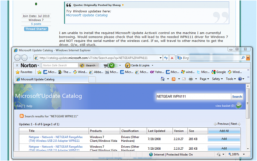Open the Micr... shortcut with the Twitter bird icon
Viewport: 257px width, 161px height.
pos(203,72)
